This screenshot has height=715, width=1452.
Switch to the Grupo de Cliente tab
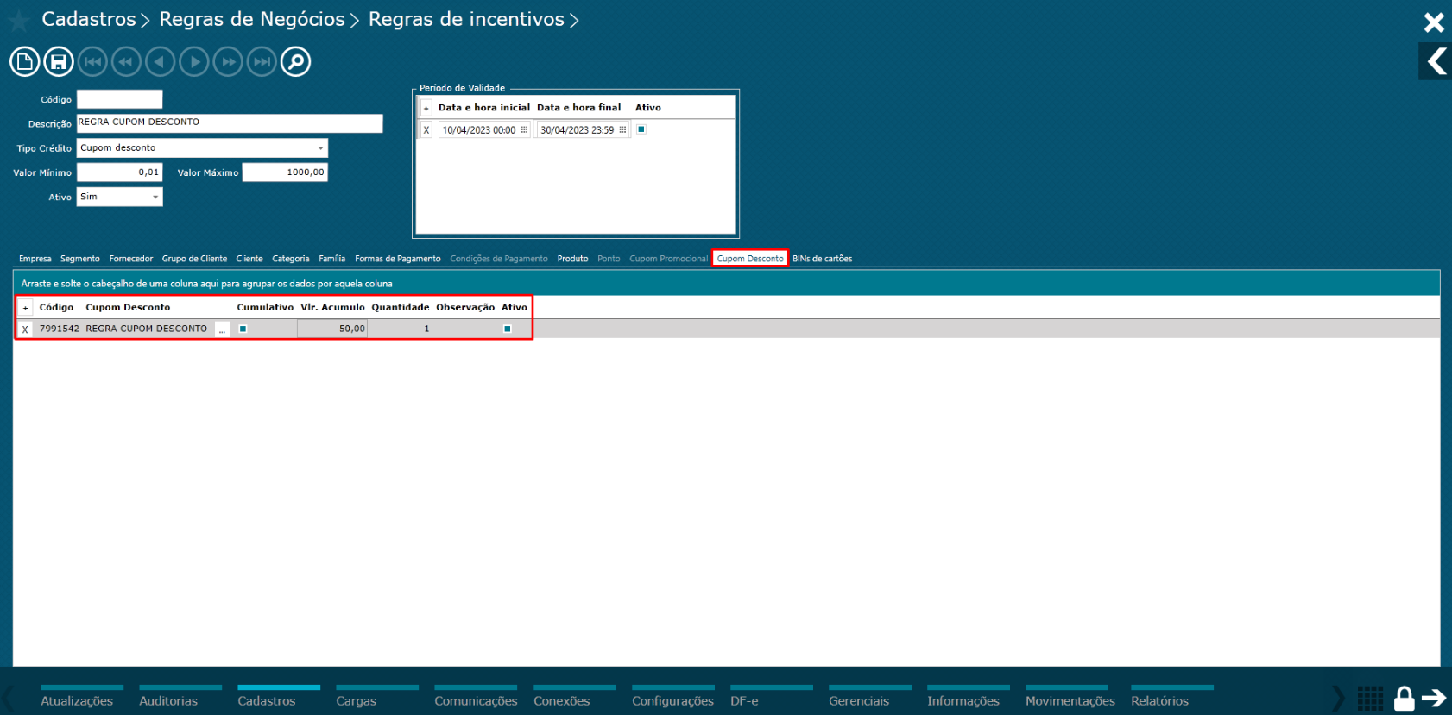click(x=194, y=259)
